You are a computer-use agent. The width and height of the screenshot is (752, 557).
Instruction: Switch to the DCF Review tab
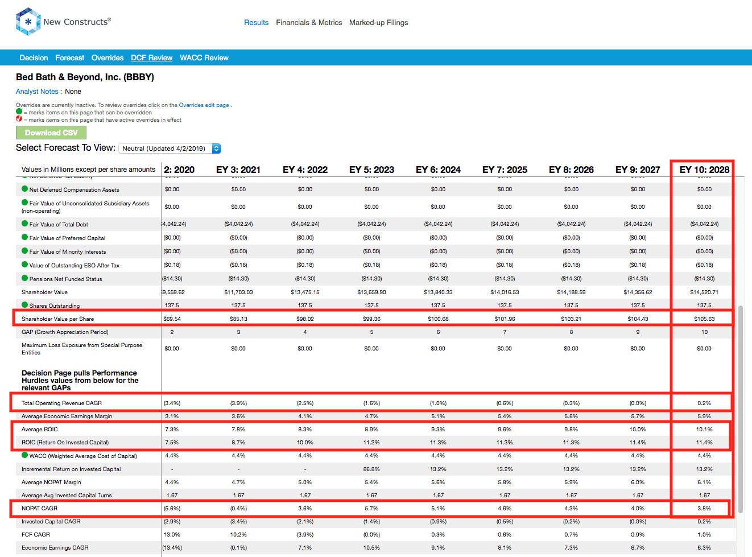151,58
